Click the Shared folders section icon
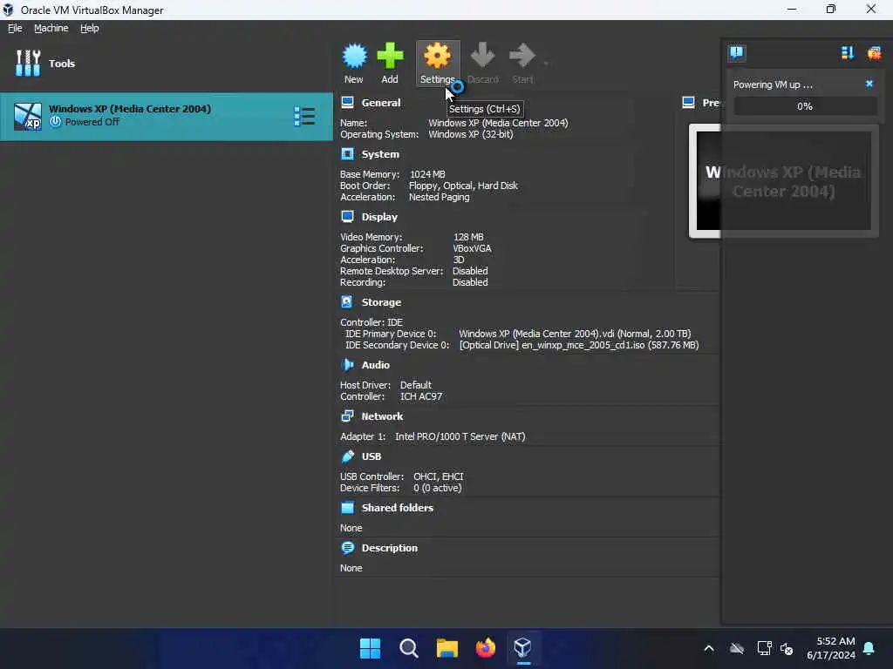 (x=347, y=508)
